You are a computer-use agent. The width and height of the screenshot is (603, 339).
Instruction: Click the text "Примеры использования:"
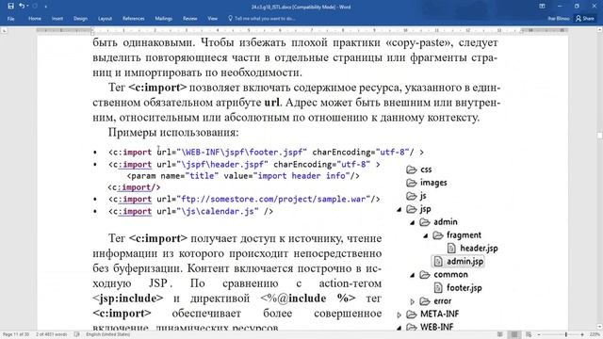(x=173, y=133)
